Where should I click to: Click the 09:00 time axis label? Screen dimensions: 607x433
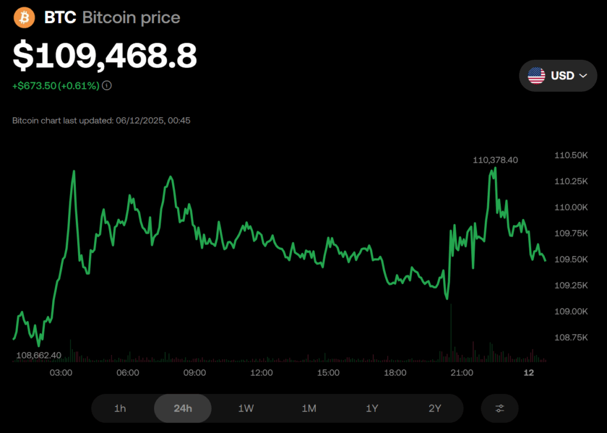[x=194, y=373]
